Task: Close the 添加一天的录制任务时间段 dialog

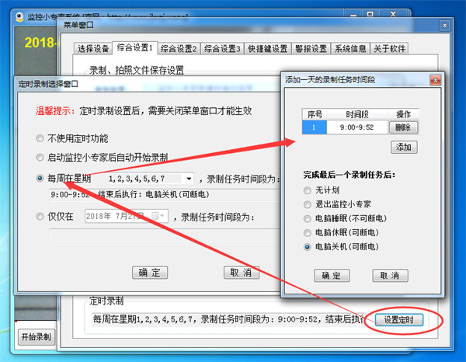Action: (435, 80)
